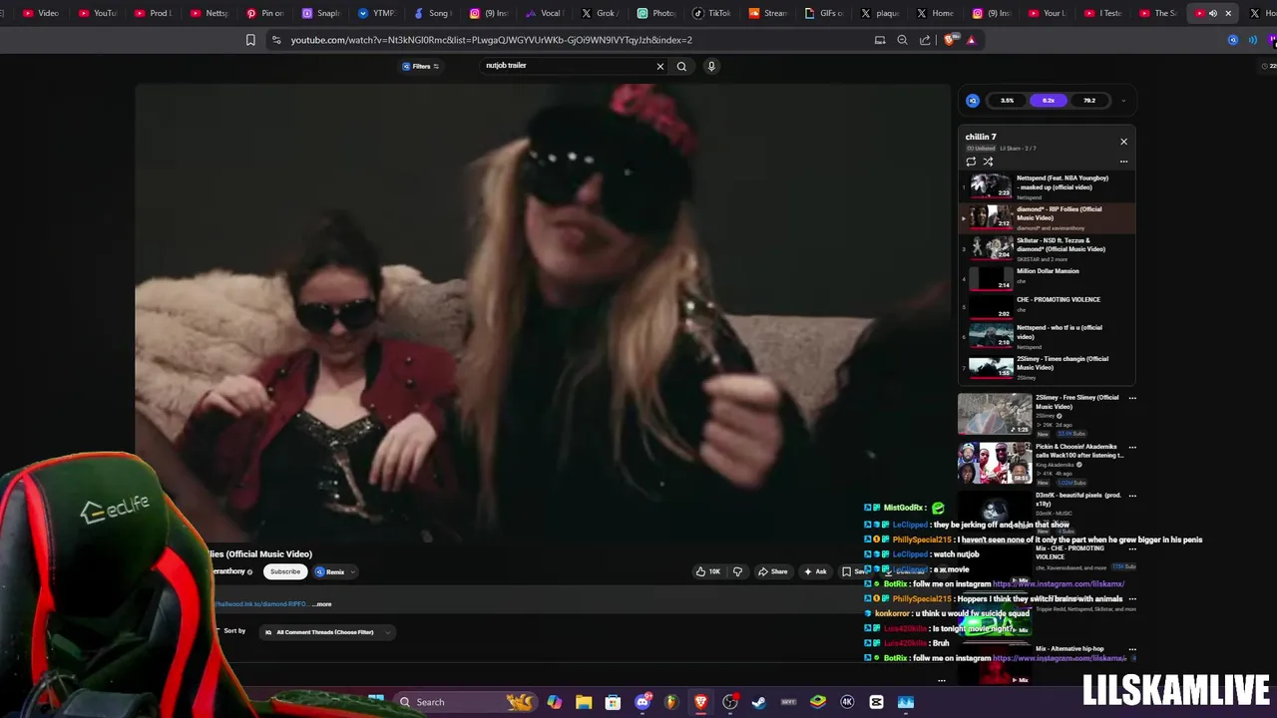The image size is (1277, 718).
Task: Select the 3.5% stat pill
Action: point(1007,100)
